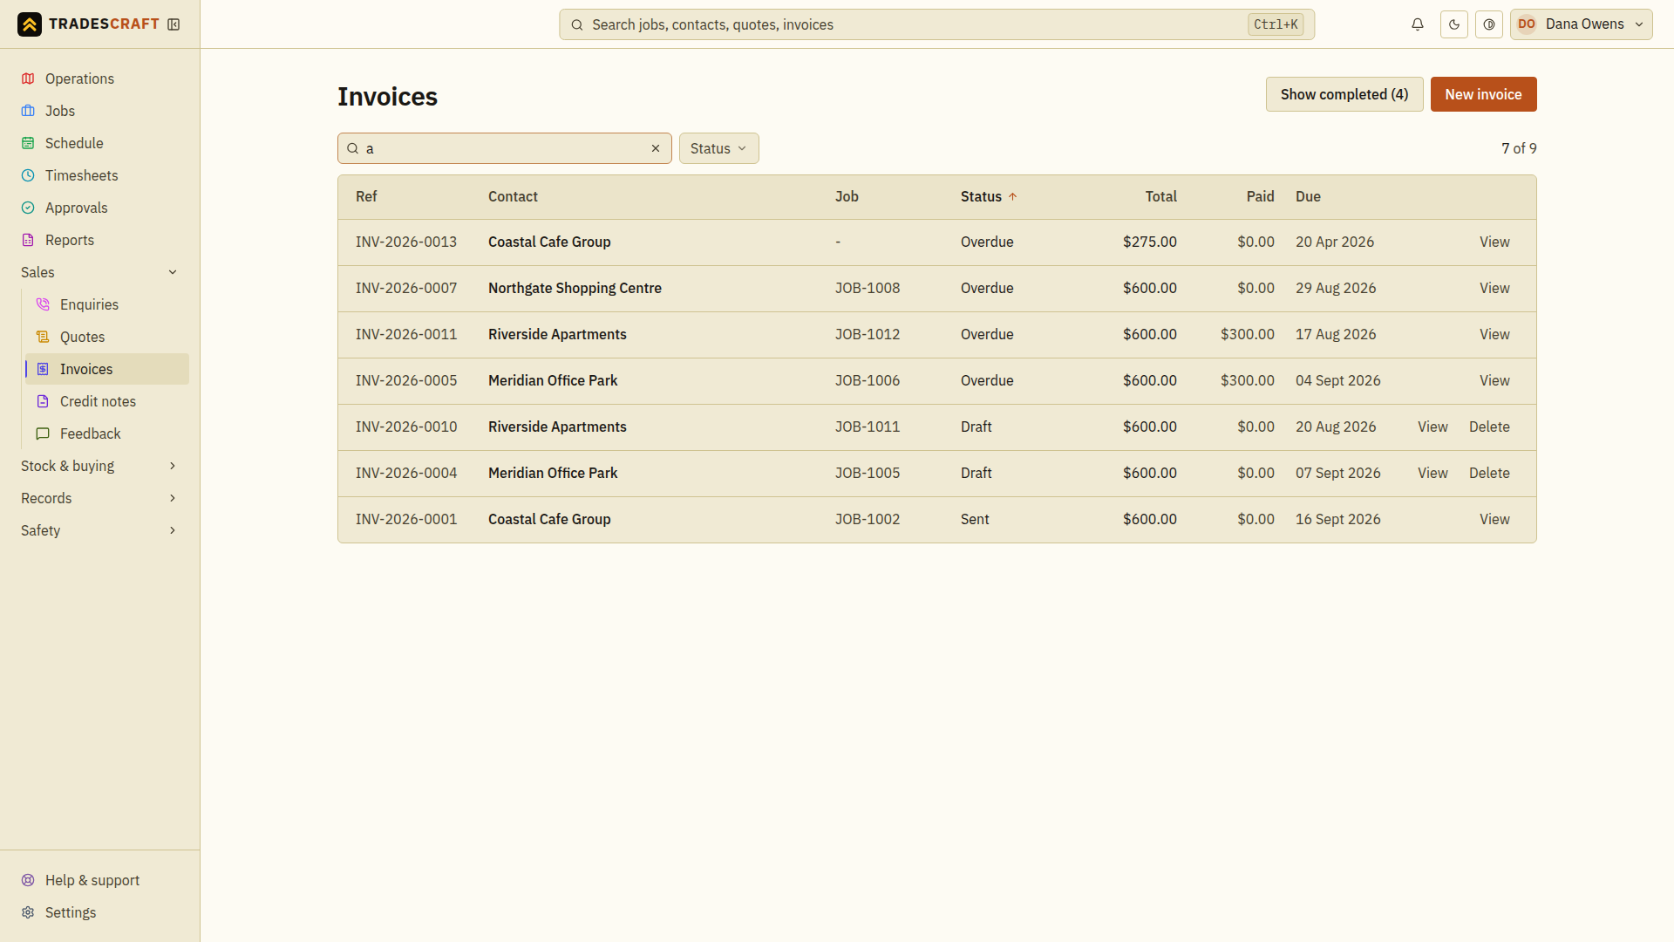The width and height of the screenshot is (1674, 942).
Task: Click the magnifier icon in the invoice filter
Action: pos(353,148)
